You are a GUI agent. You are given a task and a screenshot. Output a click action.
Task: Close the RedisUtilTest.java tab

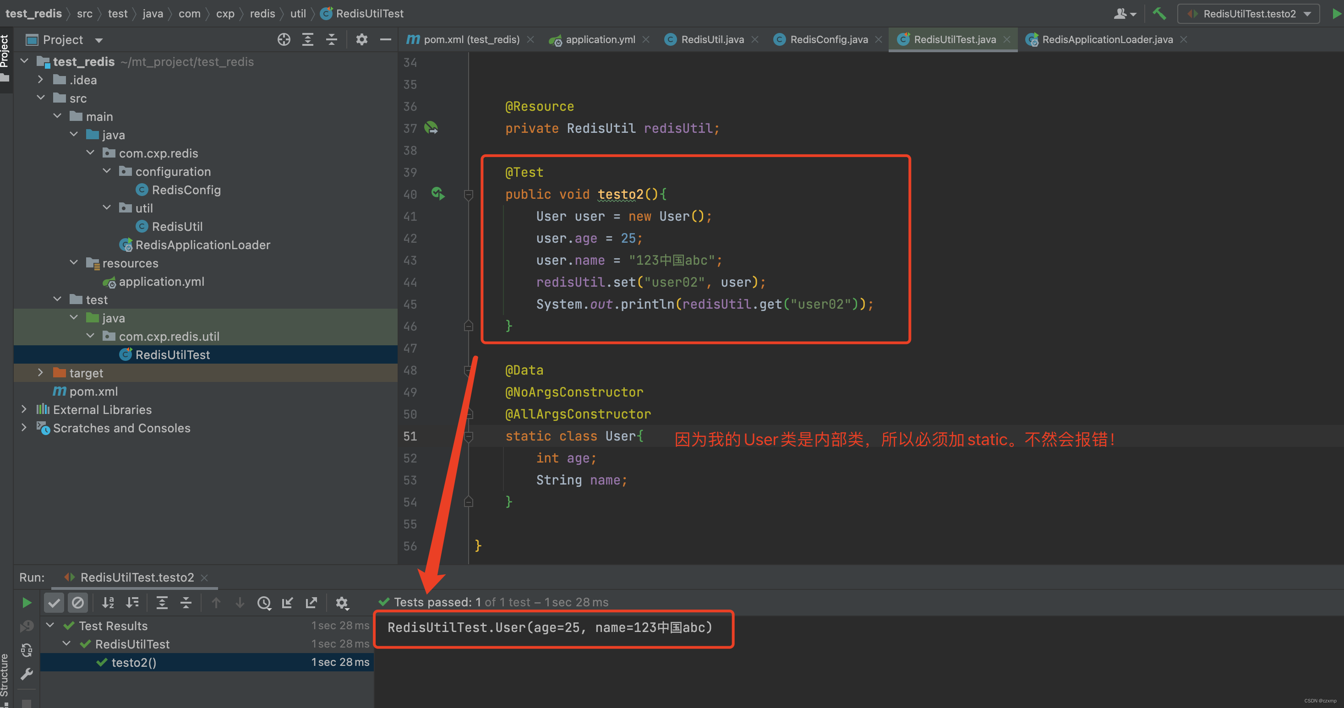click(x=1007, y=40)
